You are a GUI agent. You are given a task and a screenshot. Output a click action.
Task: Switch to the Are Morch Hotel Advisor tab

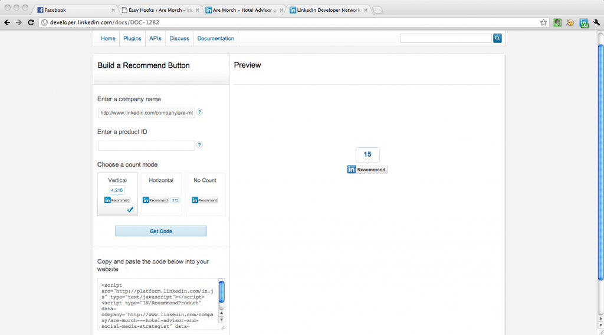245,11
